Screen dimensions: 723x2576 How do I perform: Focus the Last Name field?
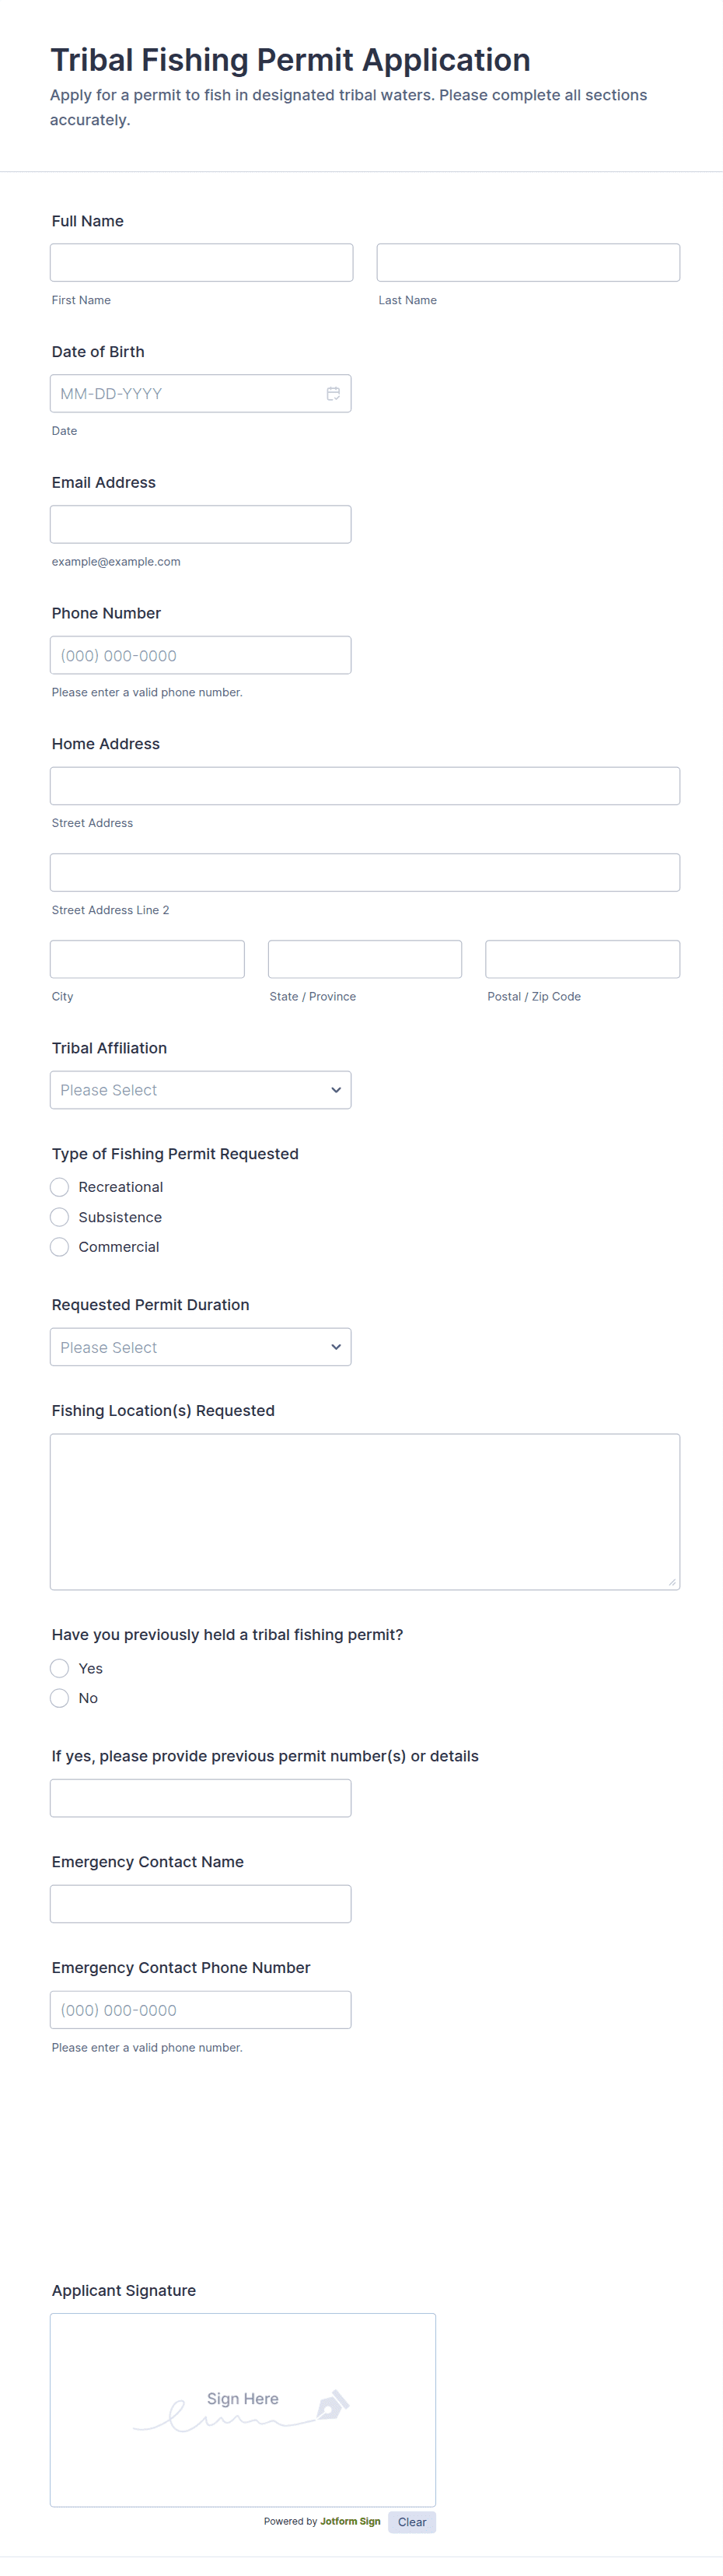[529, 262]
